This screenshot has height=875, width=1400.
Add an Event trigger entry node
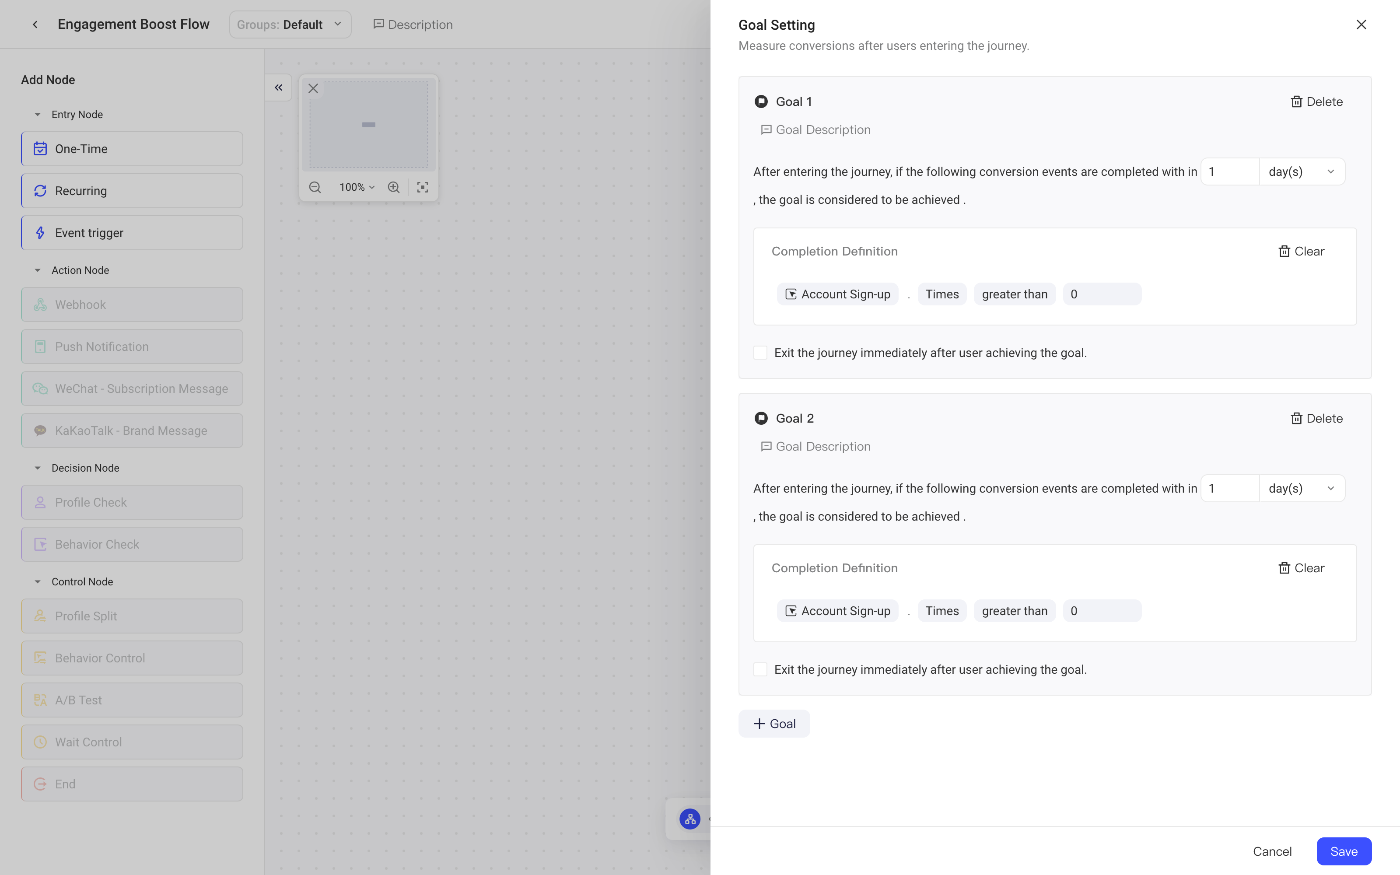point(132,233)
